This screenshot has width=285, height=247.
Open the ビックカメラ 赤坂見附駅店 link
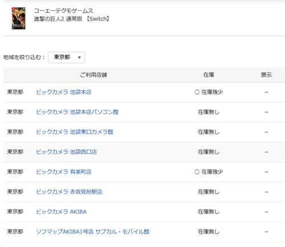pyautogui.click(x=69, y=192)
